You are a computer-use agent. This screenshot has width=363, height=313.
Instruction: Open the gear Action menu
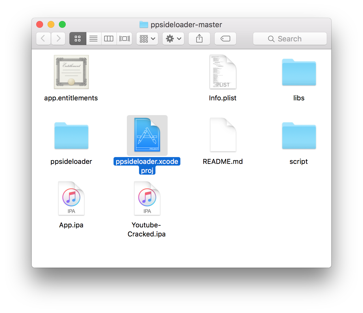point(173,39)
